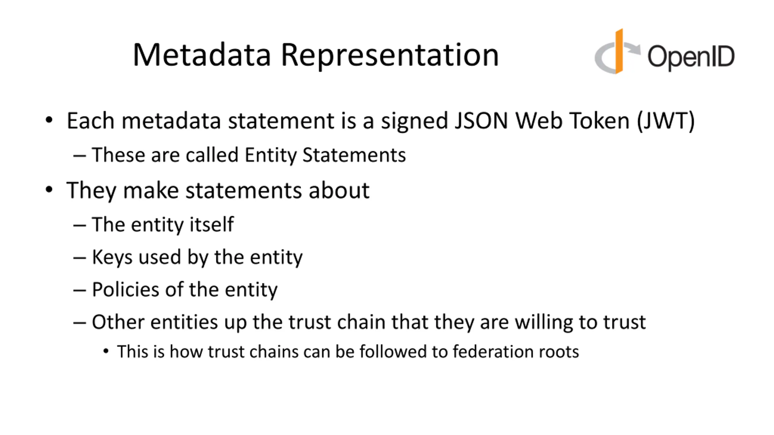Click the federation roots sub-sub-bullet
The height and width of the screenshot is (435, 774).
tap(348, 352)
